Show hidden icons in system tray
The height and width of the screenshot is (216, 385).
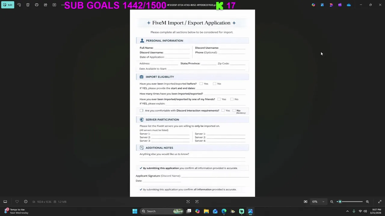(347, 211)
